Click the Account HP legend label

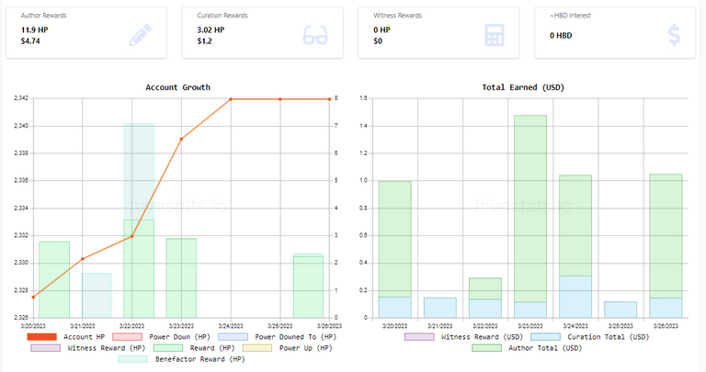[84, 337]
